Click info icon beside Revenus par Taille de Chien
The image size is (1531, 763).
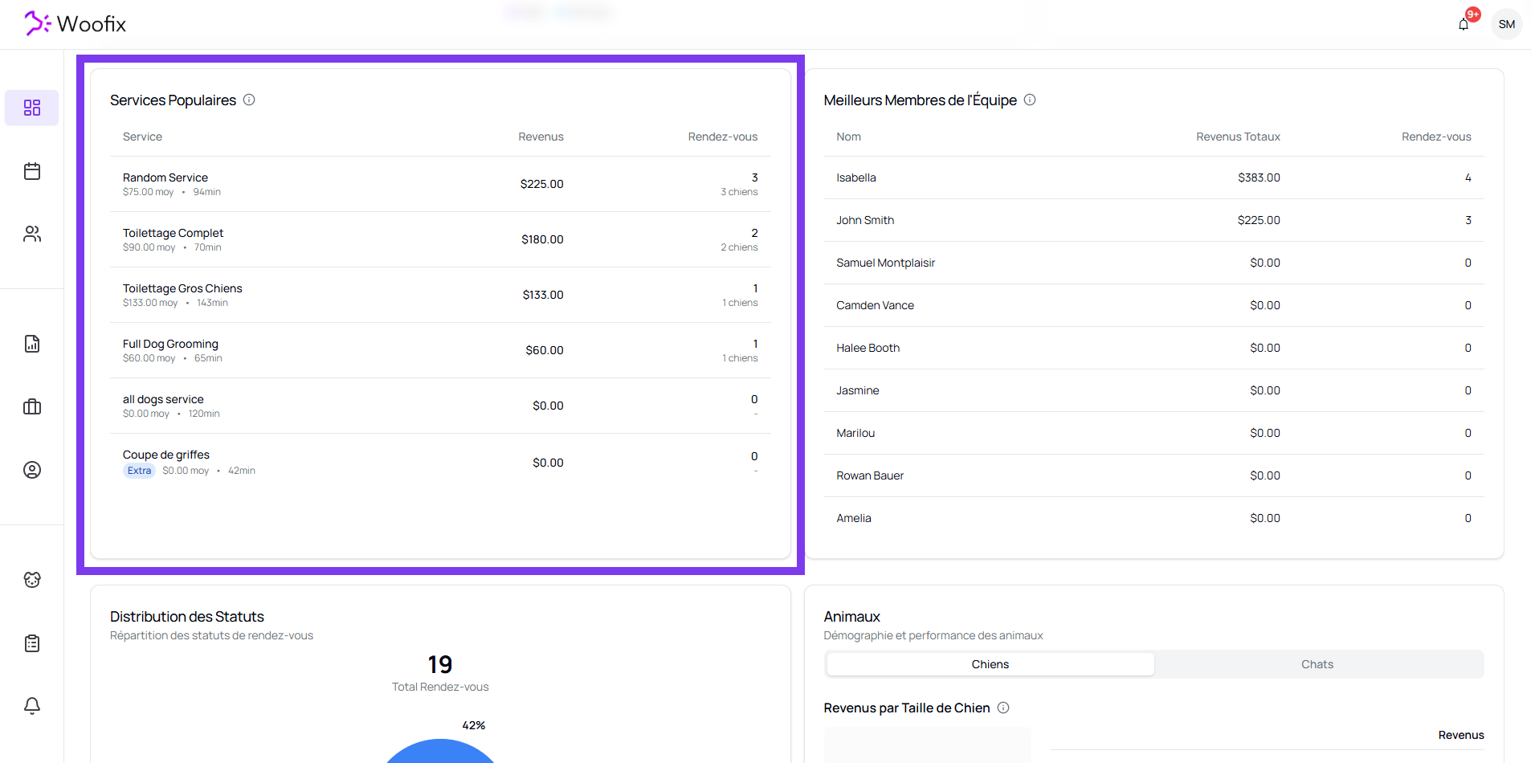pyautogui.click(x=1003, y=708)
